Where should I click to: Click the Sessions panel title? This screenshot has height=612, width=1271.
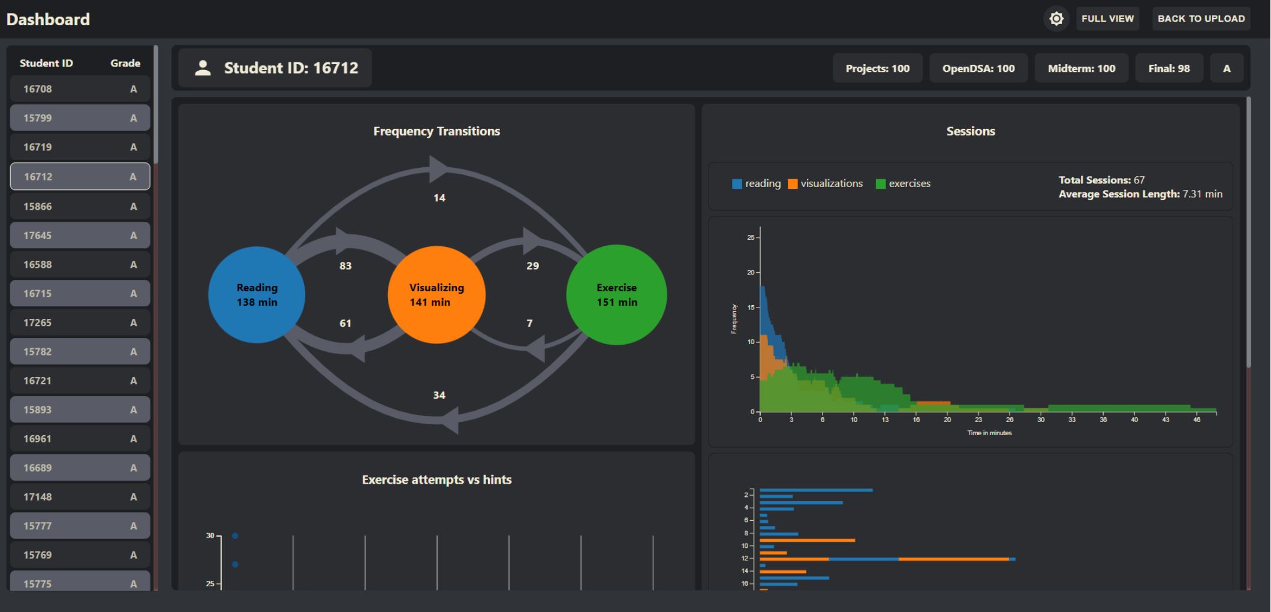pos(971,131)
